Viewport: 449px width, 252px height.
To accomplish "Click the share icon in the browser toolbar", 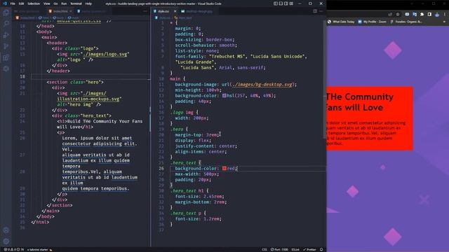I will [x=390, y=14].
